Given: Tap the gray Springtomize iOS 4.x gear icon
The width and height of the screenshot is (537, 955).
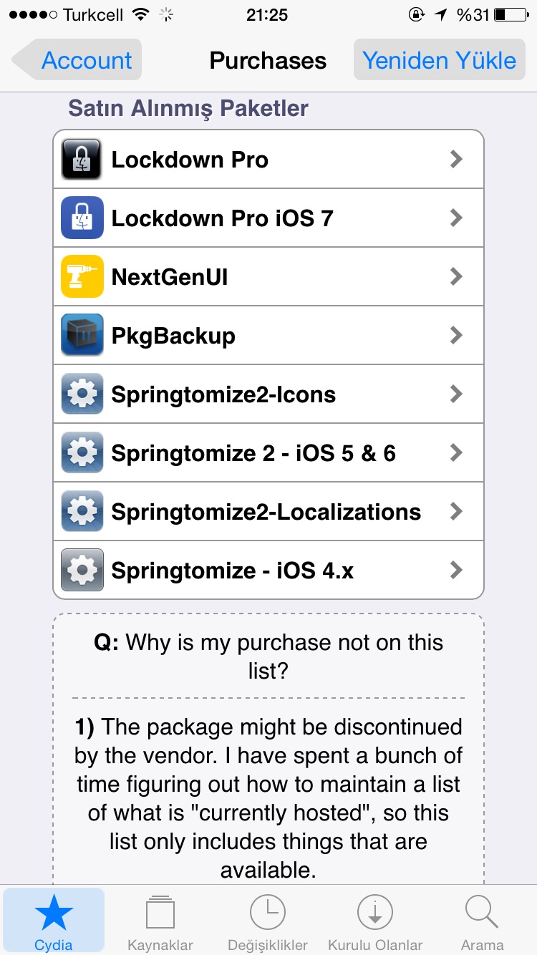Looking at the screenshot, I should click(82, 570).
